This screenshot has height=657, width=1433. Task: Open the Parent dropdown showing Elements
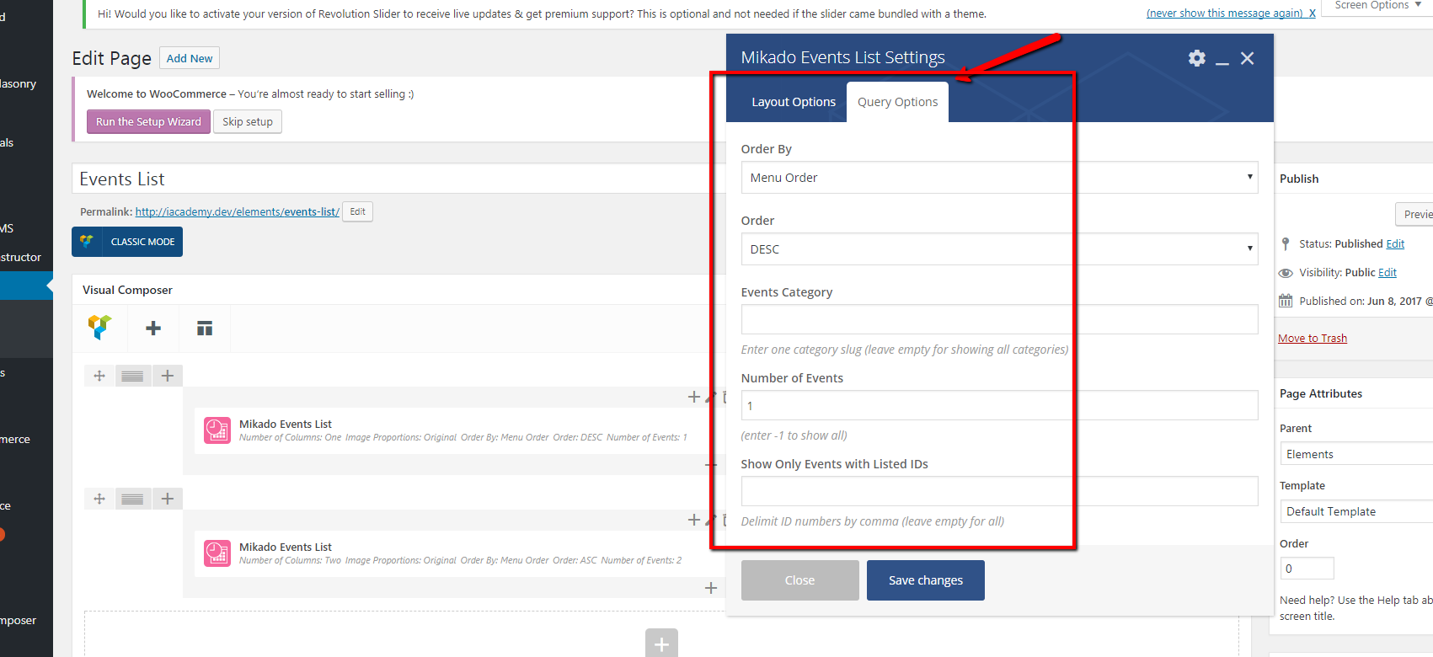(1356, 454)
